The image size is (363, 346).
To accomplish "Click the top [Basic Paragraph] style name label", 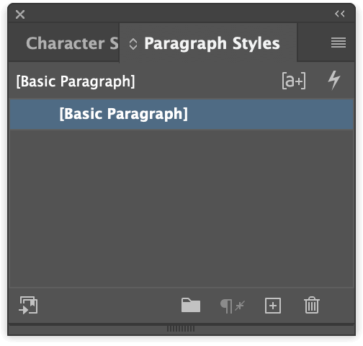I will click(x=76, y=81).
